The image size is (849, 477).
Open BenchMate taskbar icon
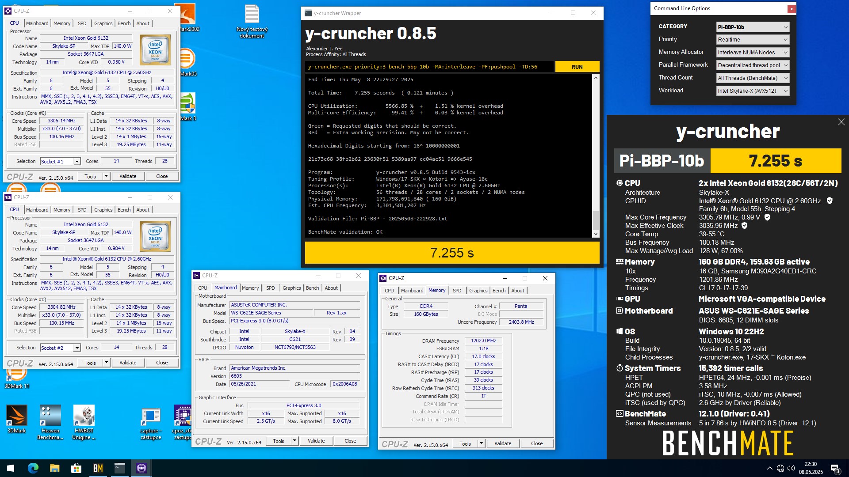pos(98,468)
